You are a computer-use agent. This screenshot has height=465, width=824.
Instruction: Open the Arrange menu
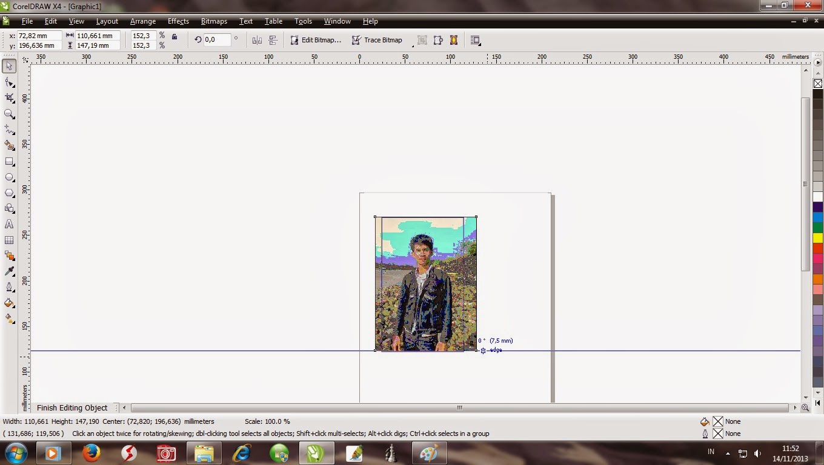click(142, 21)
